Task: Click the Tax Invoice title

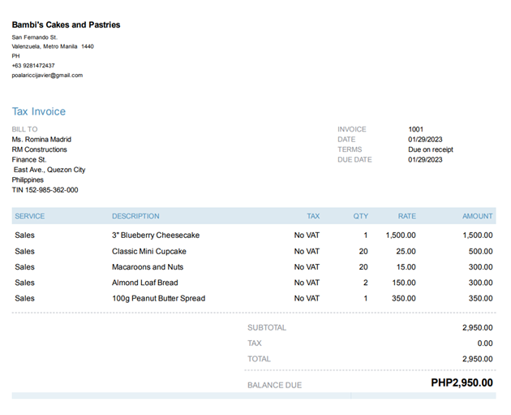Action: [39, 111]
